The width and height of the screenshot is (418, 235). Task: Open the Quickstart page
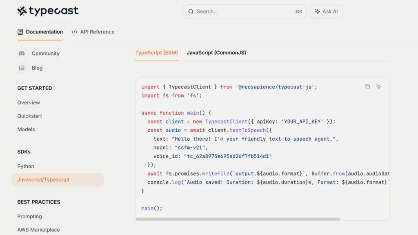29,116
